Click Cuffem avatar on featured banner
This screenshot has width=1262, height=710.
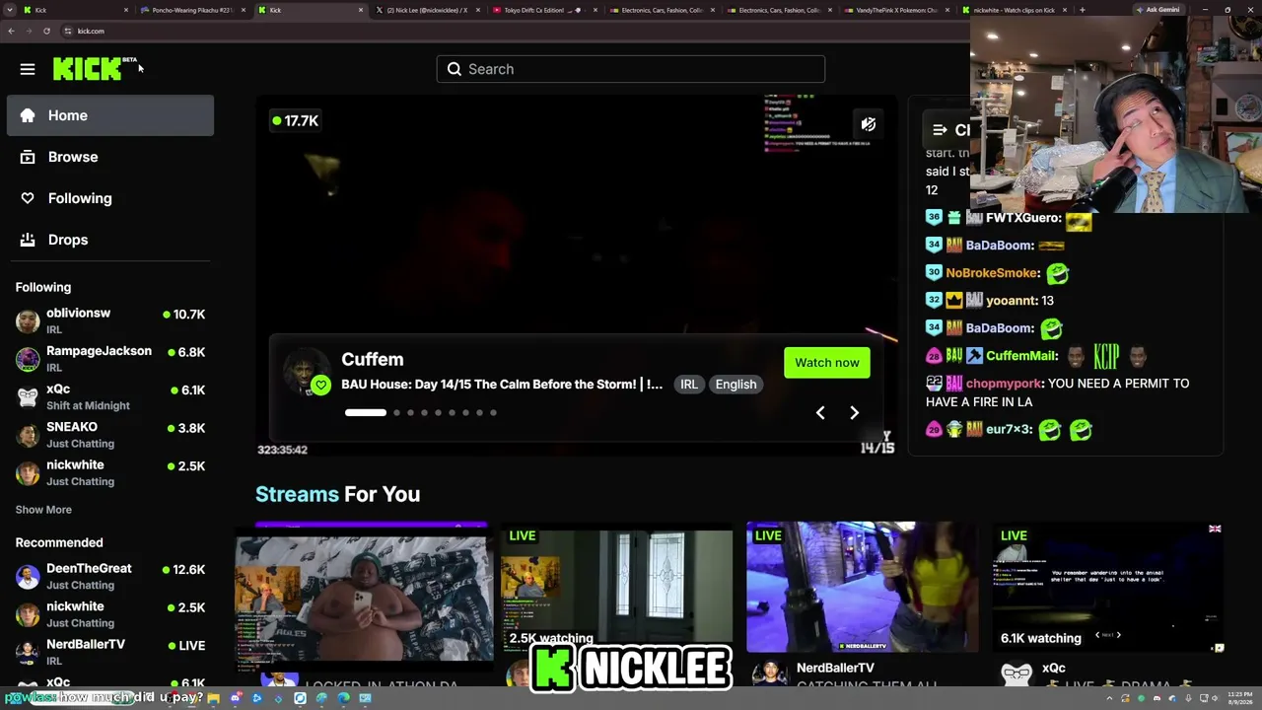tap(306, 371)
